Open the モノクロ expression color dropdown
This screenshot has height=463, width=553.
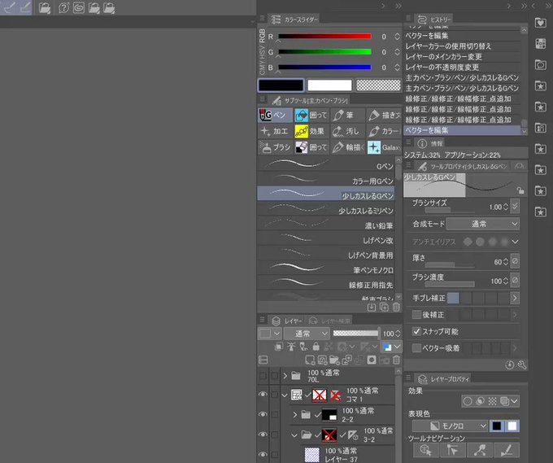tap(450, 426)
